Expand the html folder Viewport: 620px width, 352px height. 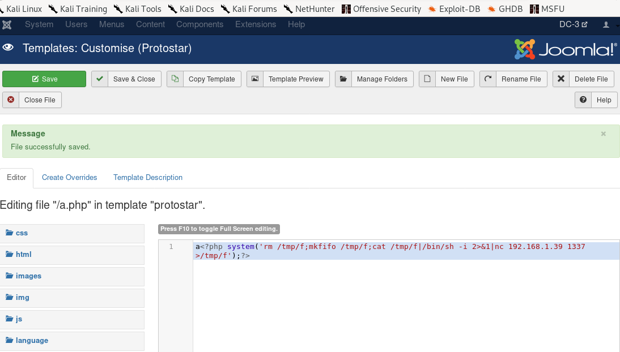72,255
